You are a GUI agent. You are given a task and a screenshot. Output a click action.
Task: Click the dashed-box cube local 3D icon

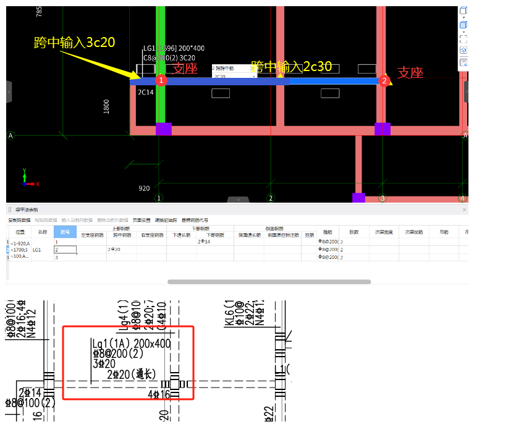464,50
